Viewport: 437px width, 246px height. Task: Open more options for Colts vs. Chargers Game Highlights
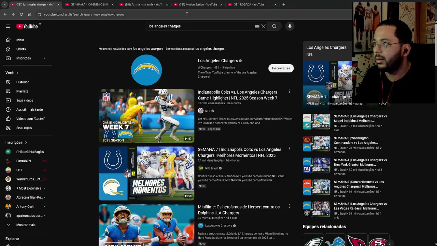click(x=289, y=92)
